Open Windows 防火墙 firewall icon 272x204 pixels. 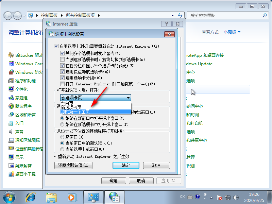click(11, 72)
